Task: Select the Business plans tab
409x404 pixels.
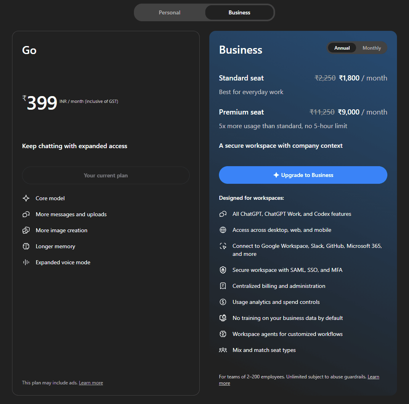Action: point(239,12)
